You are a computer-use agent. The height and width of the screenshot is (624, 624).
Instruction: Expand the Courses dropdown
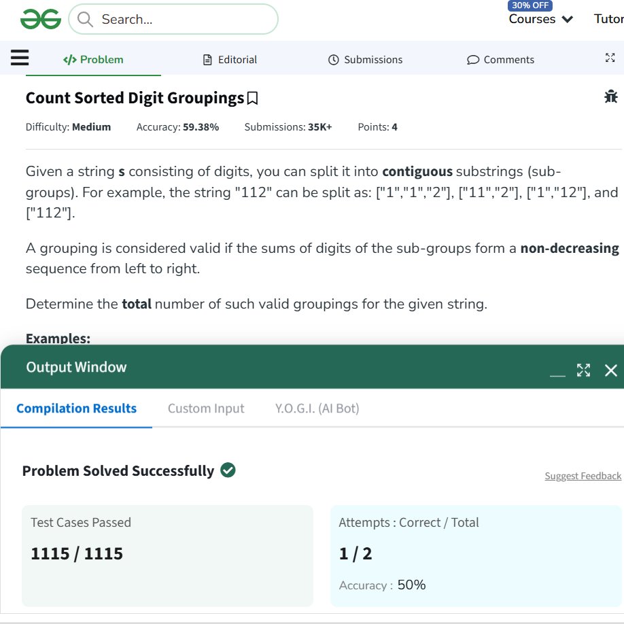[x=541, y=19]
